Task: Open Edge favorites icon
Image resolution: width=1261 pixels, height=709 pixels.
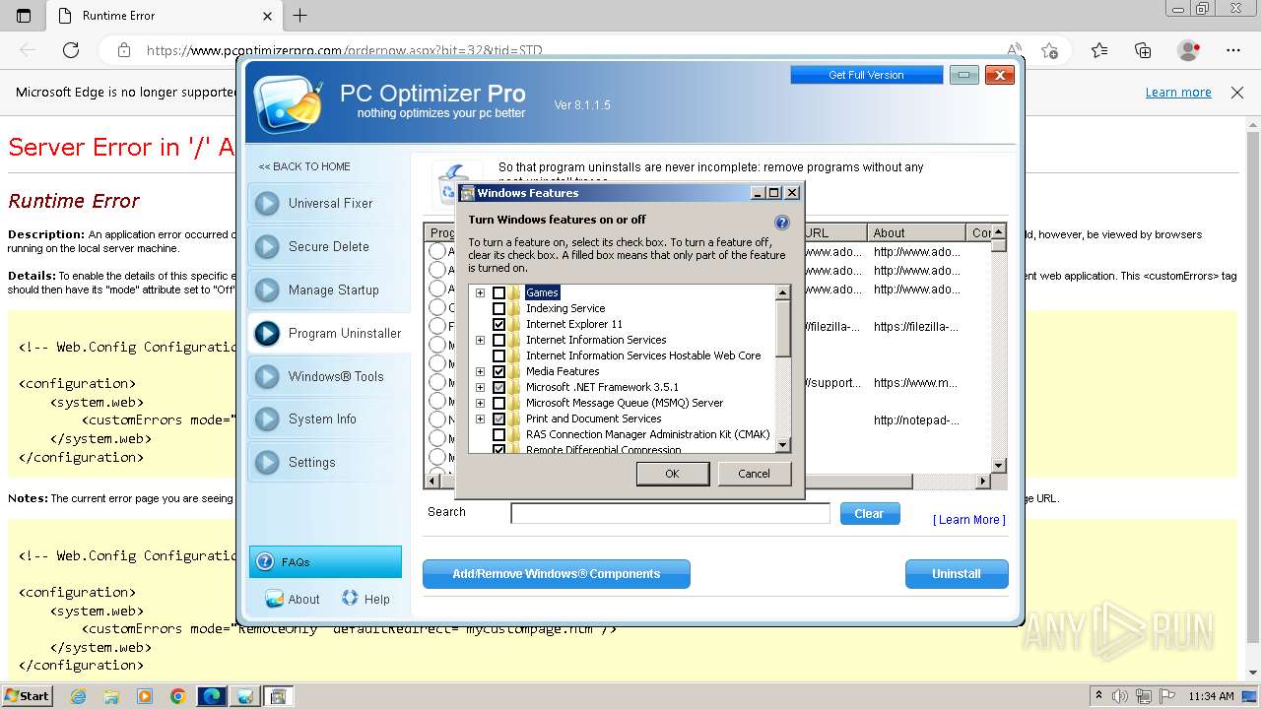Action: (1099, 50)
